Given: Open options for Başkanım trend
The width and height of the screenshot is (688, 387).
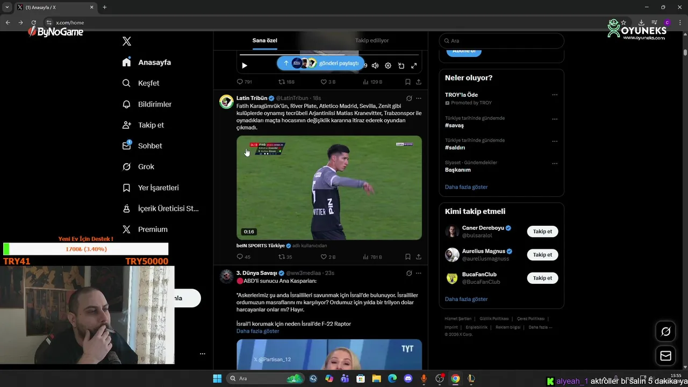Looking at the screenshot, I should point(555,163).
